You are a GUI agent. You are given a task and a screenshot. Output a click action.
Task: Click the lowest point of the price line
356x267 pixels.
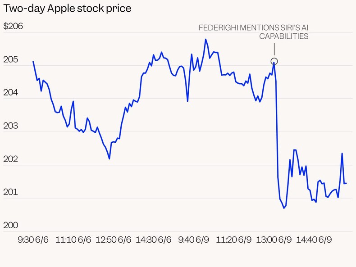click(284, 208)
